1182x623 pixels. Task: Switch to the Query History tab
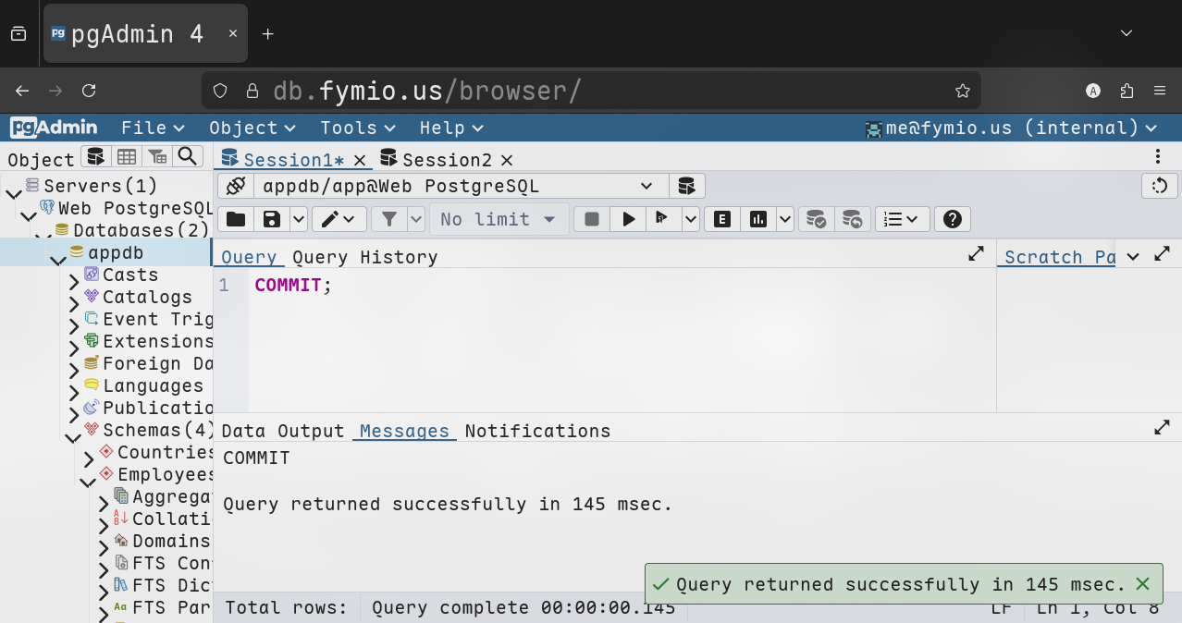[x=364, y=257]
